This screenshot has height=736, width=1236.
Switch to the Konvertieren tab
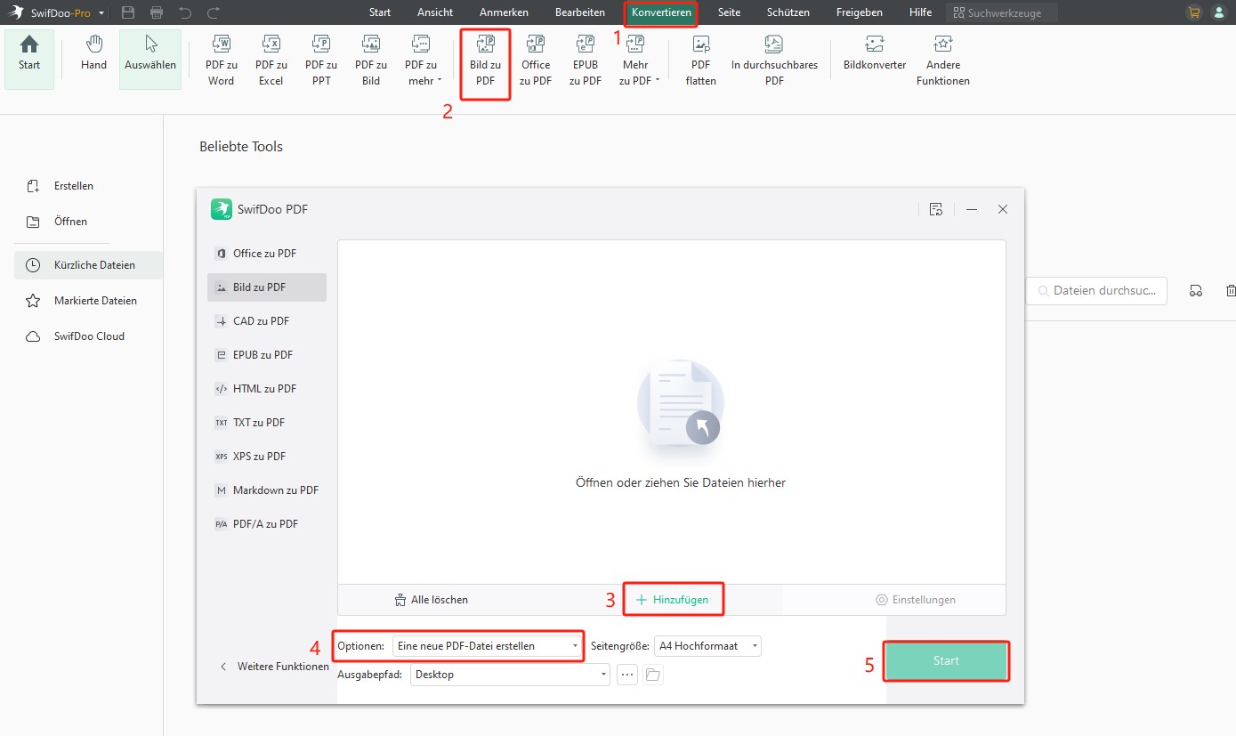[661, 12]
